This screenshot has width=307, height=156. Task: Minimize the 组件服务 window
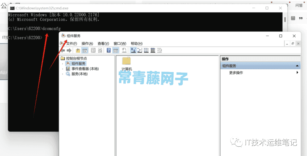coord(267,36)
